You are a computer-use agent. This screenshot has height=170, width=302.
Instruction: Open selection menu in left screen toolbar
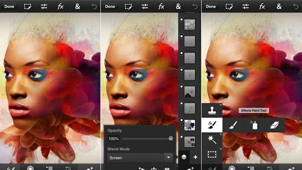(x=27, y=7)
